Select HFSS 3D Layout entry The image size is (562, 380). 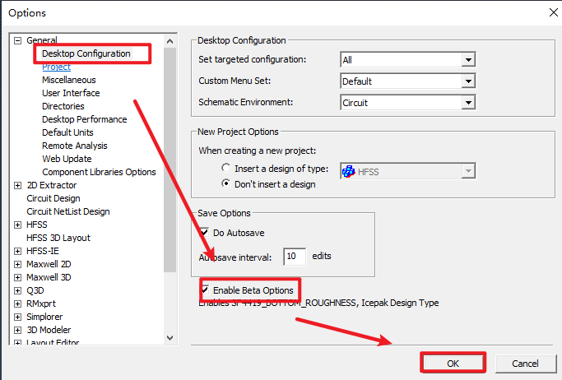point(58,239)
